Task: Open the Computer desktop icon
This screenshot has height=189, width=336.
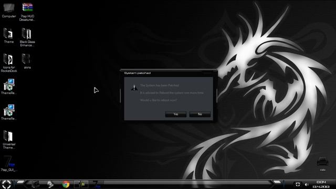Action: [9, 10]
